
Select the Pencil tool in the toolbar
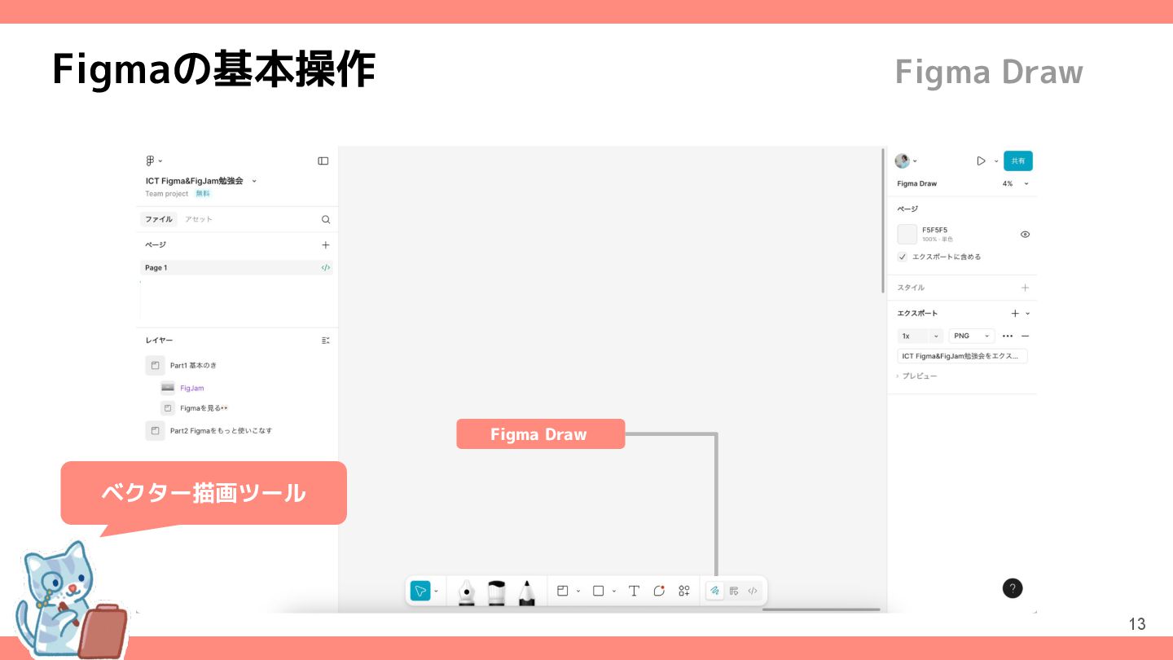(x=527, y=592)
